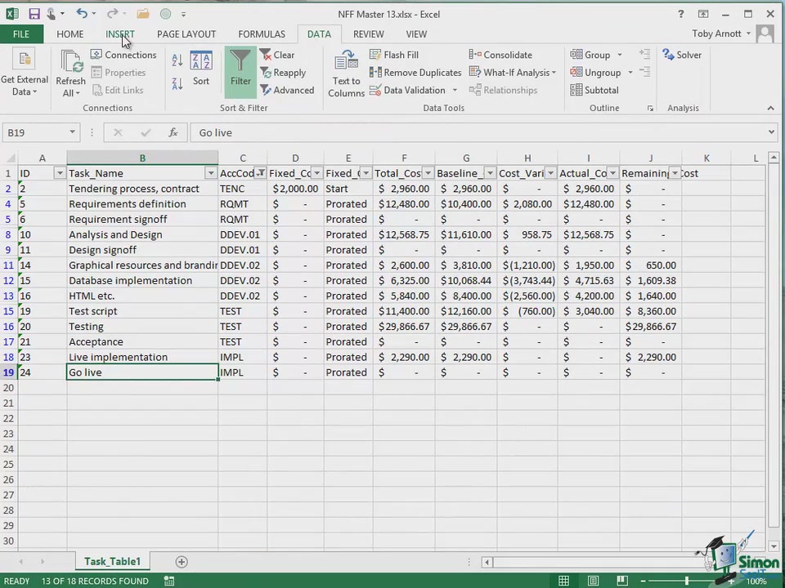
Task: Click the Redo arrow icon
Action: tap(112, 14)
